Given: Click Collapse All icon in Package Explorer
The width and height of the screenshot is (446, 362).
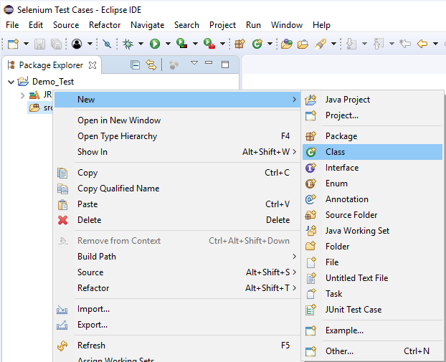Looking at the screenshot, I should tap(135, 65).
